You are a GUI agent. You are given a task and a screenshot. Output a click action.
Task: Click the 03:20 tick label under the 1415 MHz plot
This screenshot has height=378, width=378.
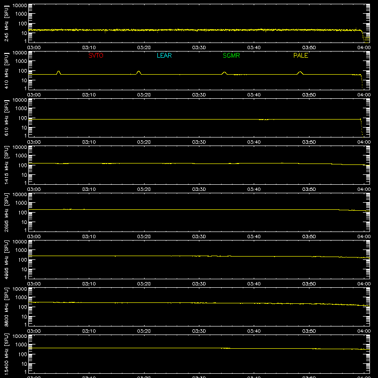coord(144,189)
